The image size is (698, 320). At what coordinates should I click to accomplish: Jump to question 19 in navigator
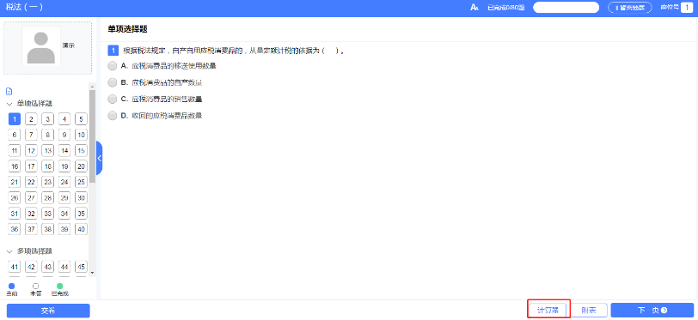pyautogui.click(x=64, y=166)
